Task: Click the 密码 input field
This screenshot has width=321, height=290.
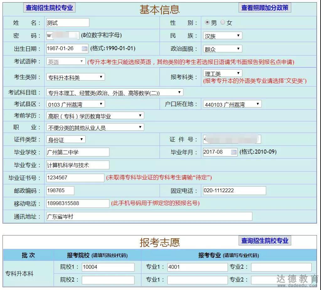Action: pos(63,35)
